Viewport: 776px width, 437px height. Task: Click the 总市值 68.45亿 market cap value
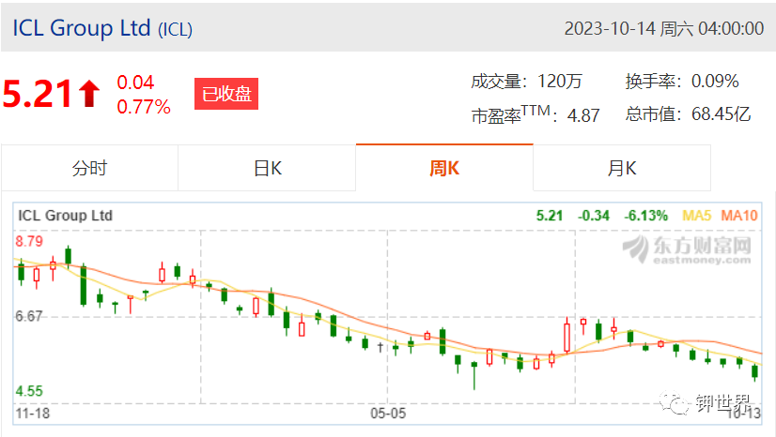(x=688, y=114)
